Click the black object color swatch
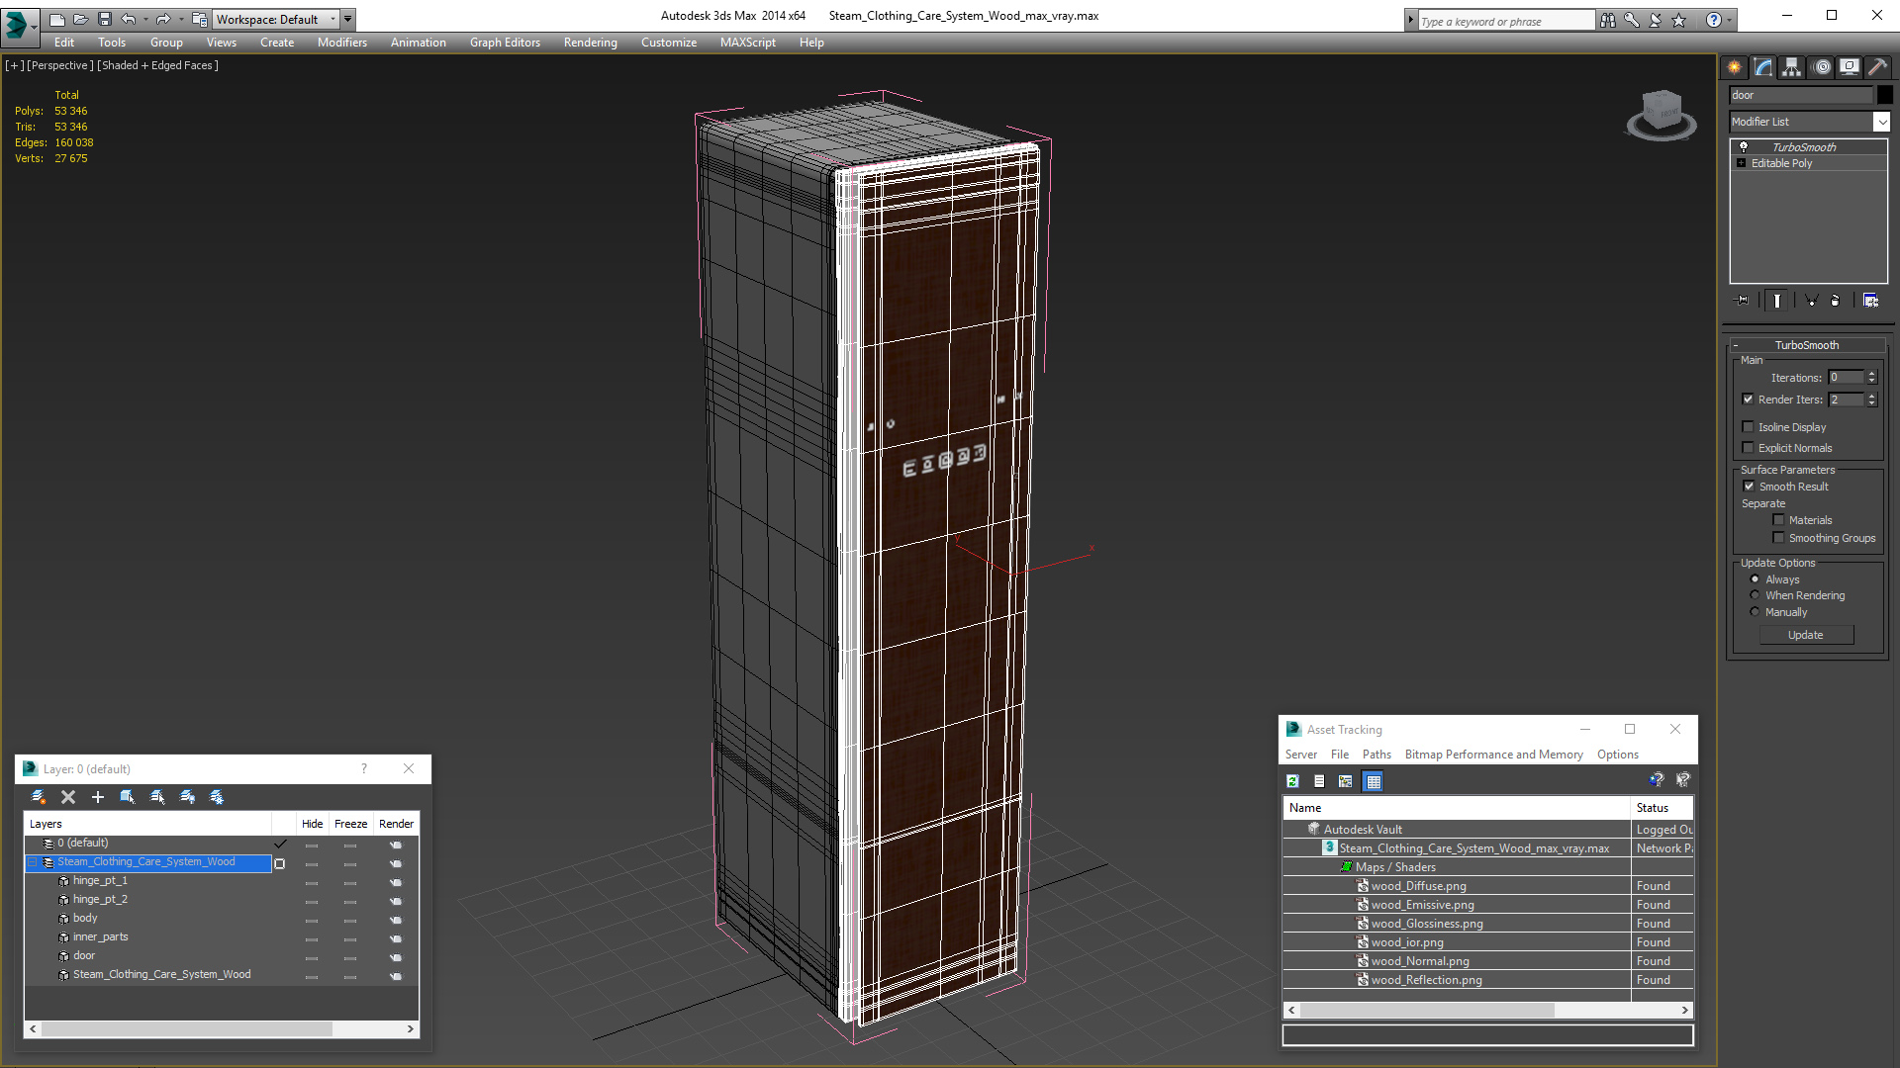This screenshot has height=1068, width=1900. (1885, 95)
